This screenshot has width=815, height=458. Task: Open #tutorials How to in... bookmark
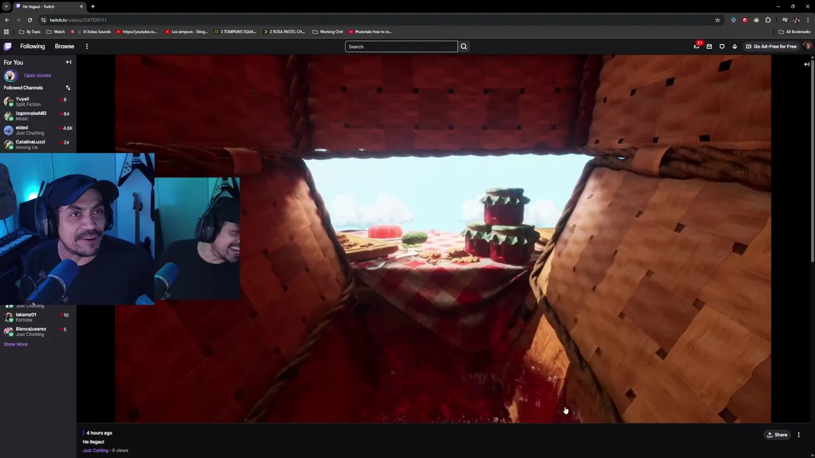coord(370,32)
